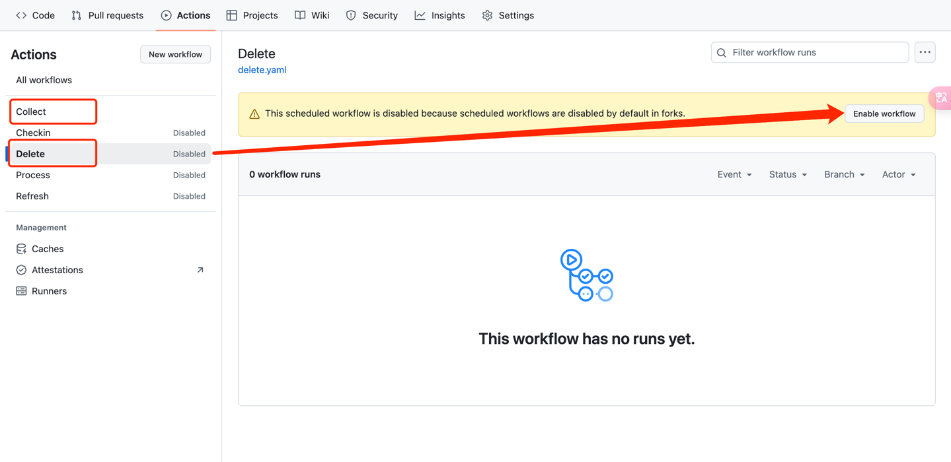Click the Attestations checkmark icon
This screenshot has width=951, height=462.
click(x=21, y=270)
